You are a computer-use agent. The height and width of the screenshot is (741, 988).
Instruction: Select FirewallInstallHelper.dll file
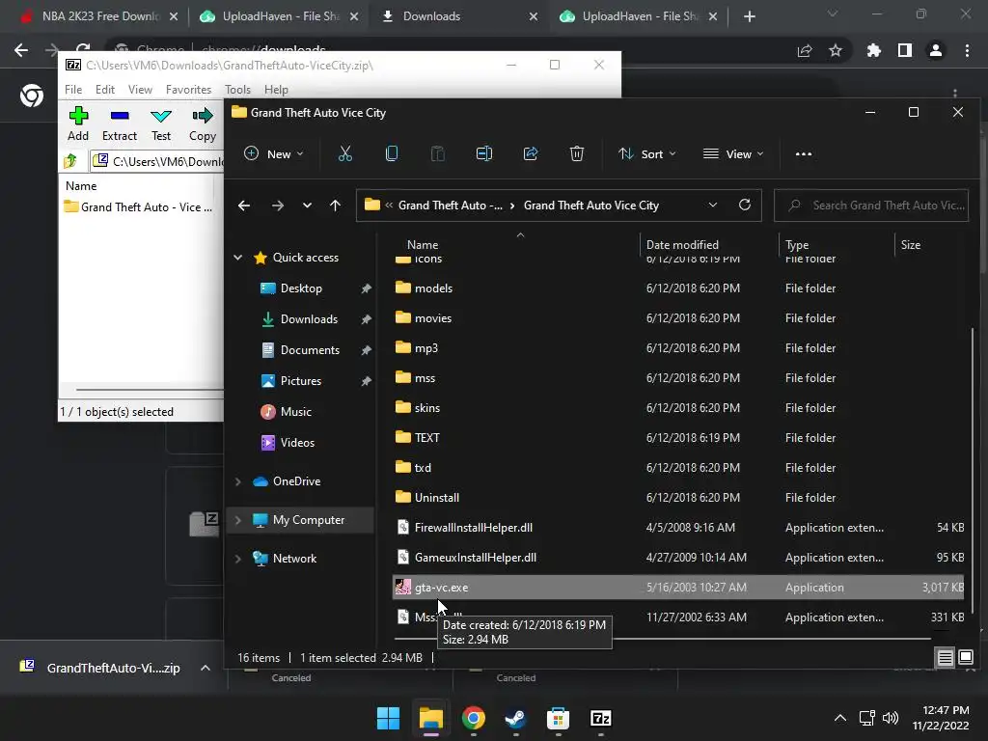click(678, 528)
